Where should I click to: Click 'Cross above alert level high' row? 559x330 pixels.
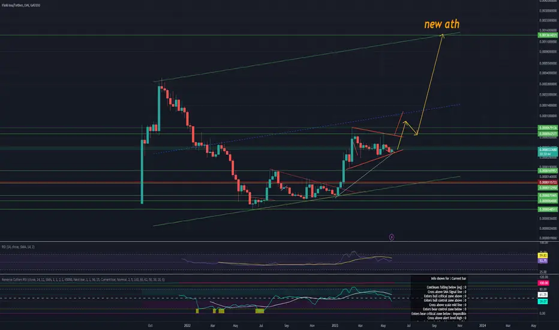click(x=446, y=318)
